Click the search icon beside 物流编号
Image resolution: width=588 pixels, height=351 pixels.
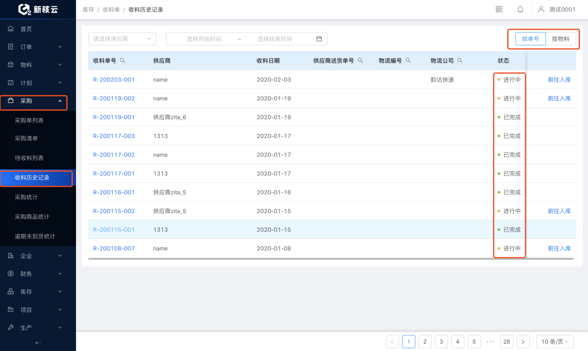click(408, 60)
